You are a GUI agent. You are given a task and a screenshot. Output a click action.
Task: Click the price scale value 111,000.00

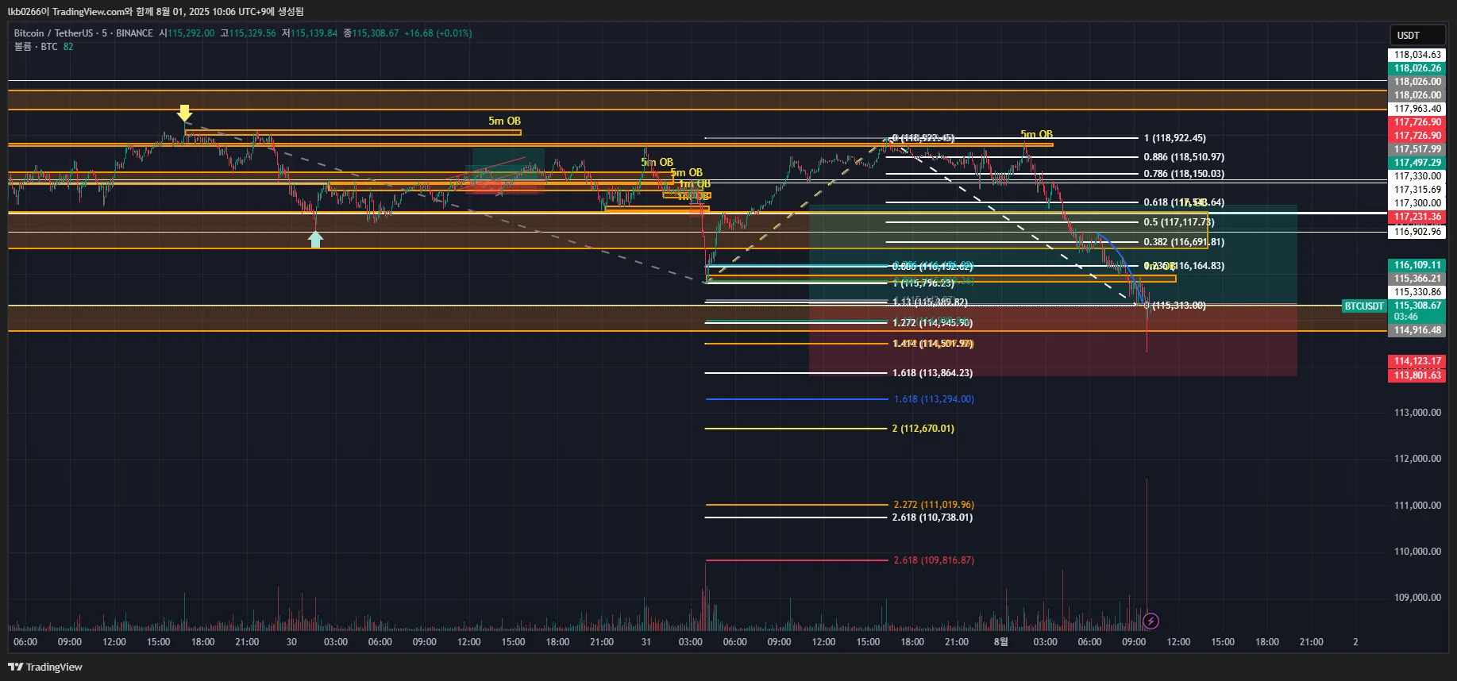point(1417,506)
